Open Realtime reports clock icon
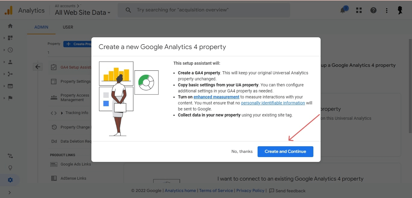 [x=10, y=50]
